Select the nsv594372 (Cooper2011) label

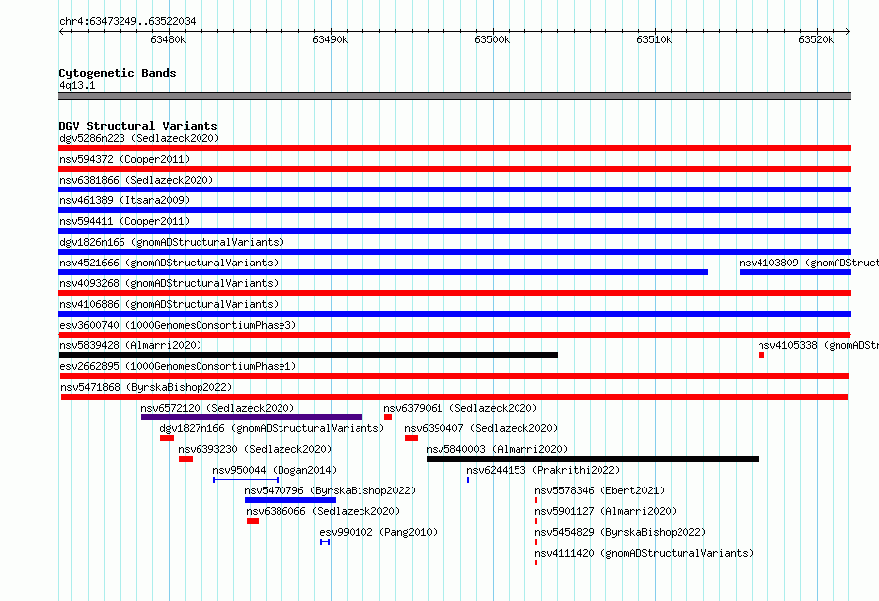click(124, 159)
